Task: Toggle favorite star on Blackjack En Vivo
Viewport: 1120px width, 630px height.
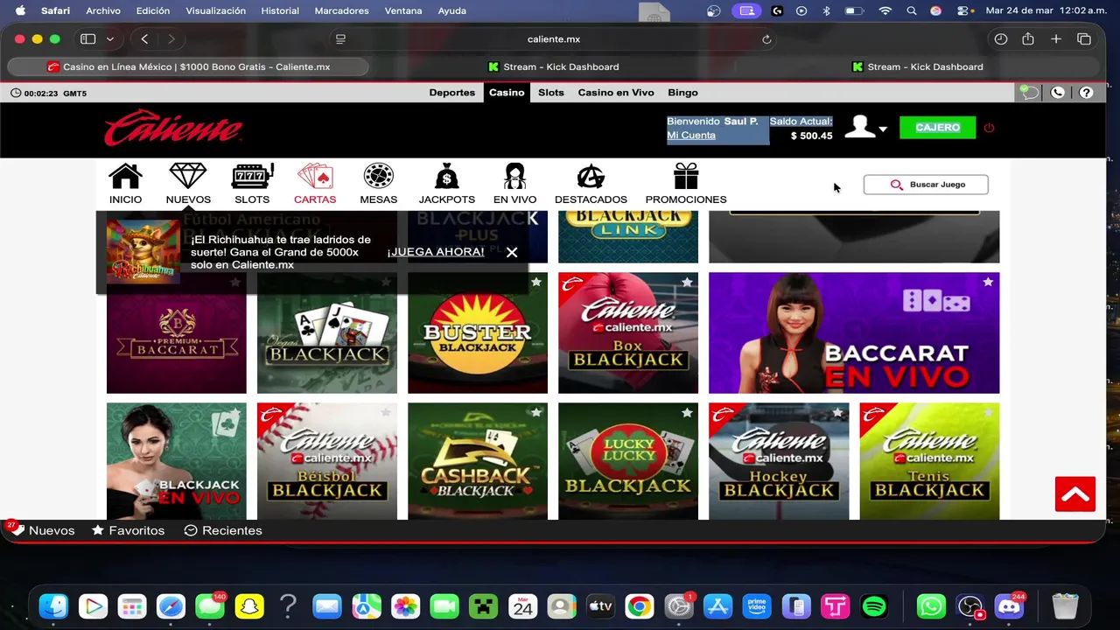Action: coord(235,413)
